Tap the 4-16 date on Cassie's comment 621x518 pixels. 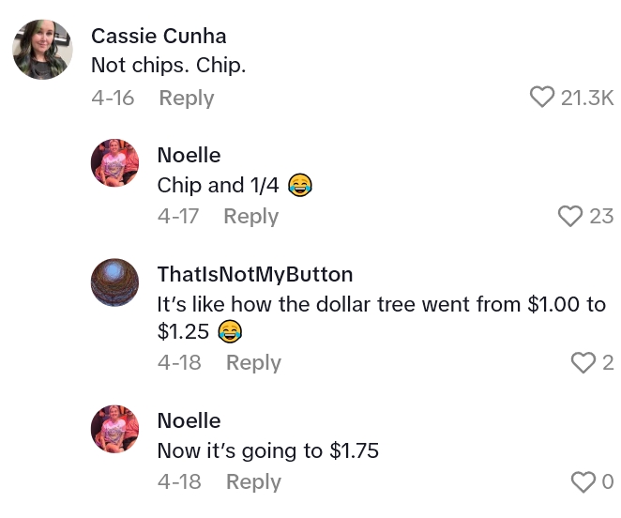click(x=113, y=98)
